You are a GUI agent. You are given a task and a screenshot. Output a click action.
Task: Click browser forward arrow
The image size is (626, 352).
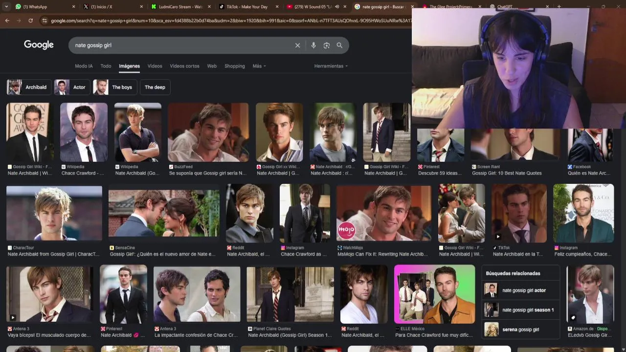click(x=19, y=21)
